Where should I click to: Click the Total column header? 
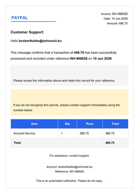coord(115,124)
